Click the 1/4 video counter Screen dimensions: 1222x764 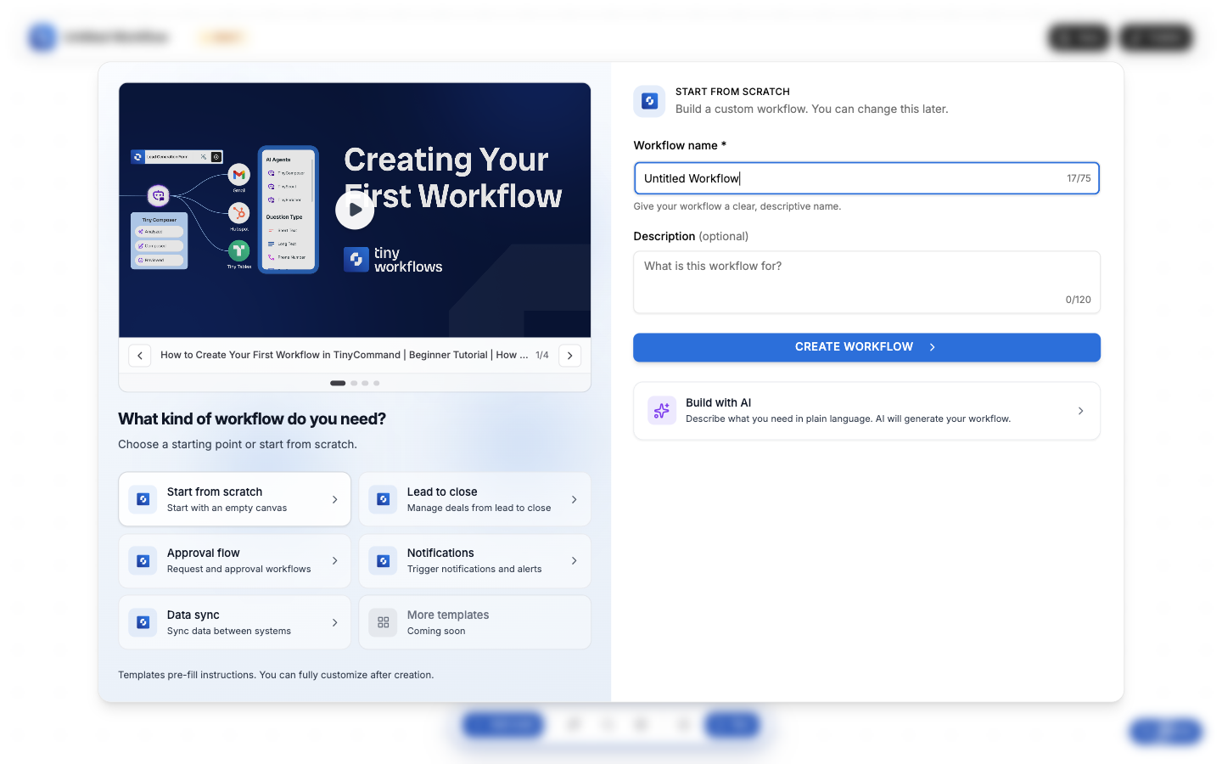[542, 356]
